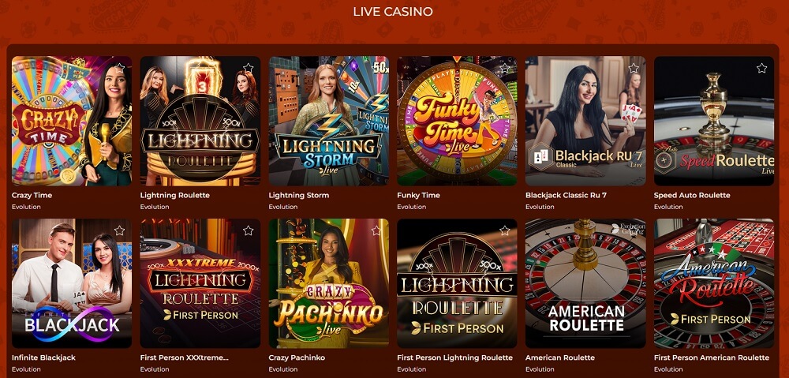The image size is (789, 378).
Task: Click the Lightning Storm title link
Action: coord(299,195)
